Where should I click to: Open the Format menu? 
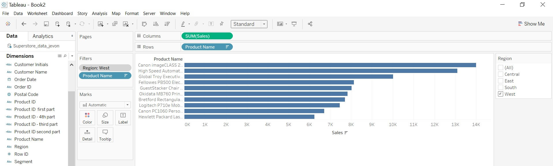coord(132,13)
